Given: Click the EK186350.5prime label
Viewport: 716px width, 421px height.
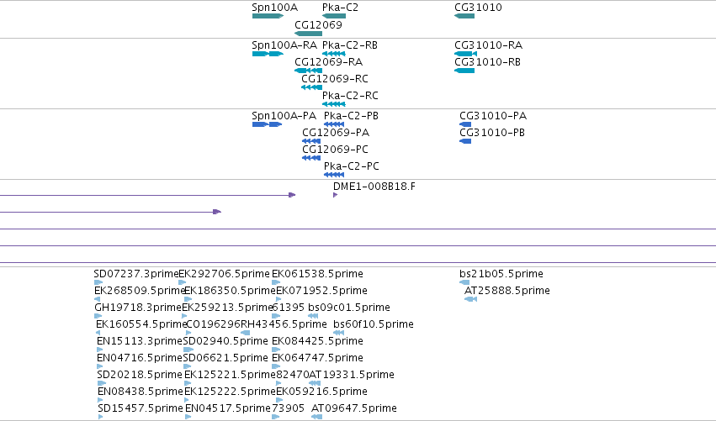Looking at the screenshot, I should click(231, 291).
